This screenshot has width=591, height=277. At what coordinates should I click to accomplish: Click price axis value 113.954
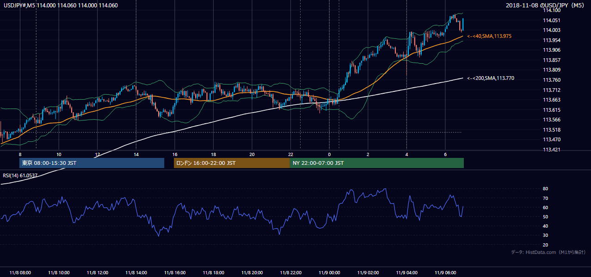[x=552, y=40]
